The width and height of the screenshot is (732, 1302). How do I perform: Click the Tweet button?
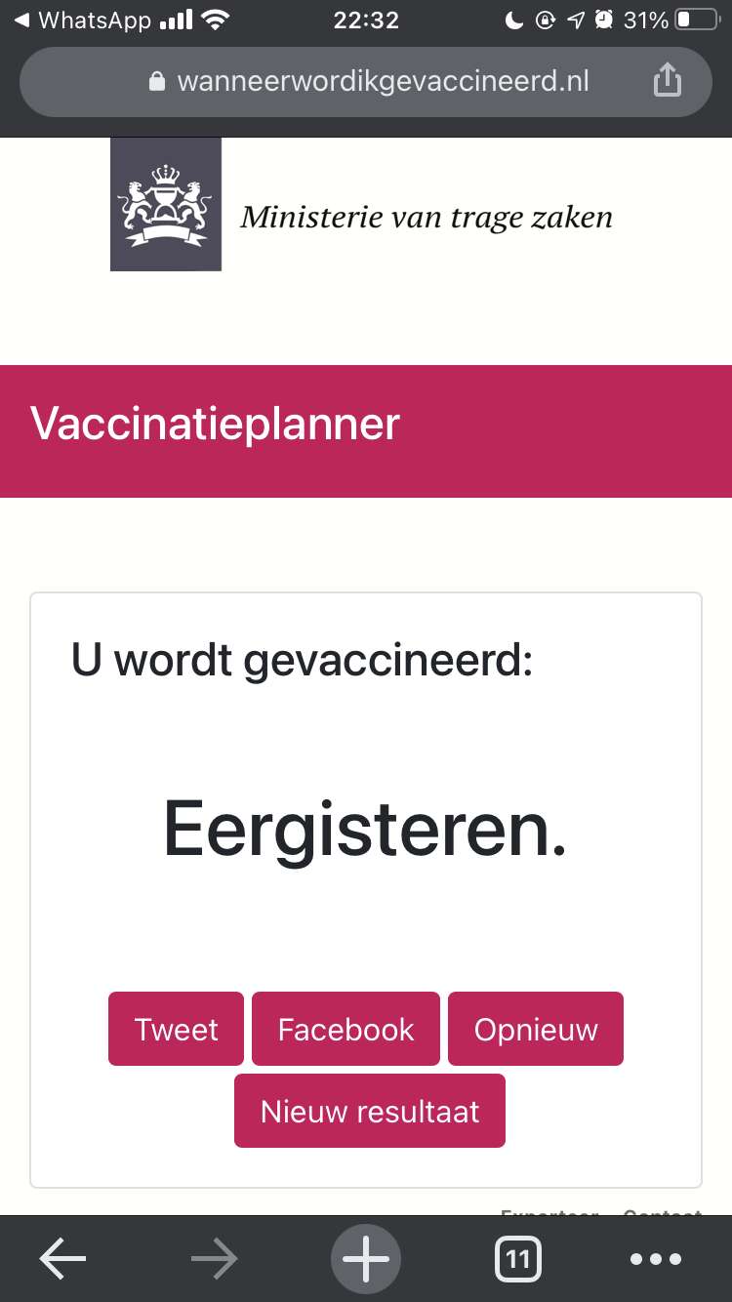click(x=176, y=1029)
